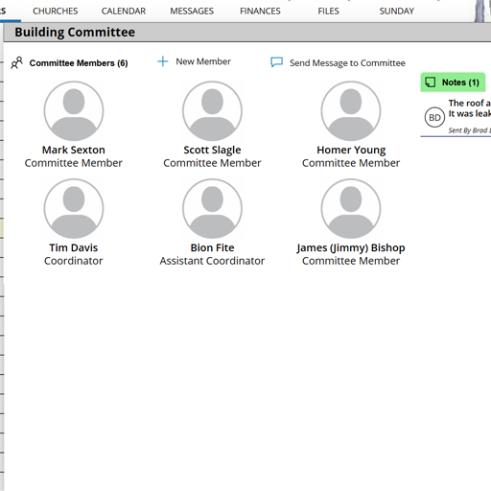This screenshot has height=491, width=491.
Task: Click Send Message to Committee link
Action: pos(347,63)
